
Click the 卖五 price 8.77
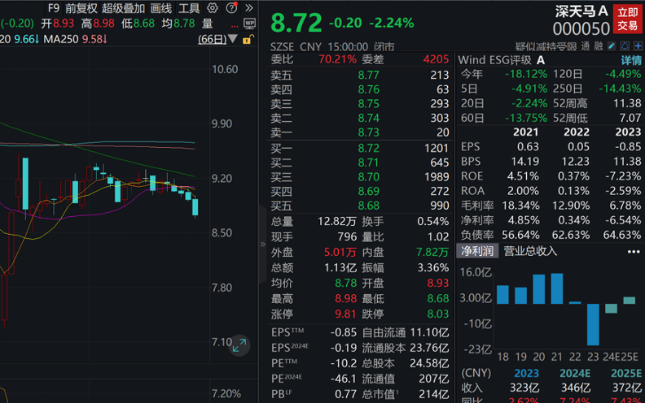[x=368, y=75]
